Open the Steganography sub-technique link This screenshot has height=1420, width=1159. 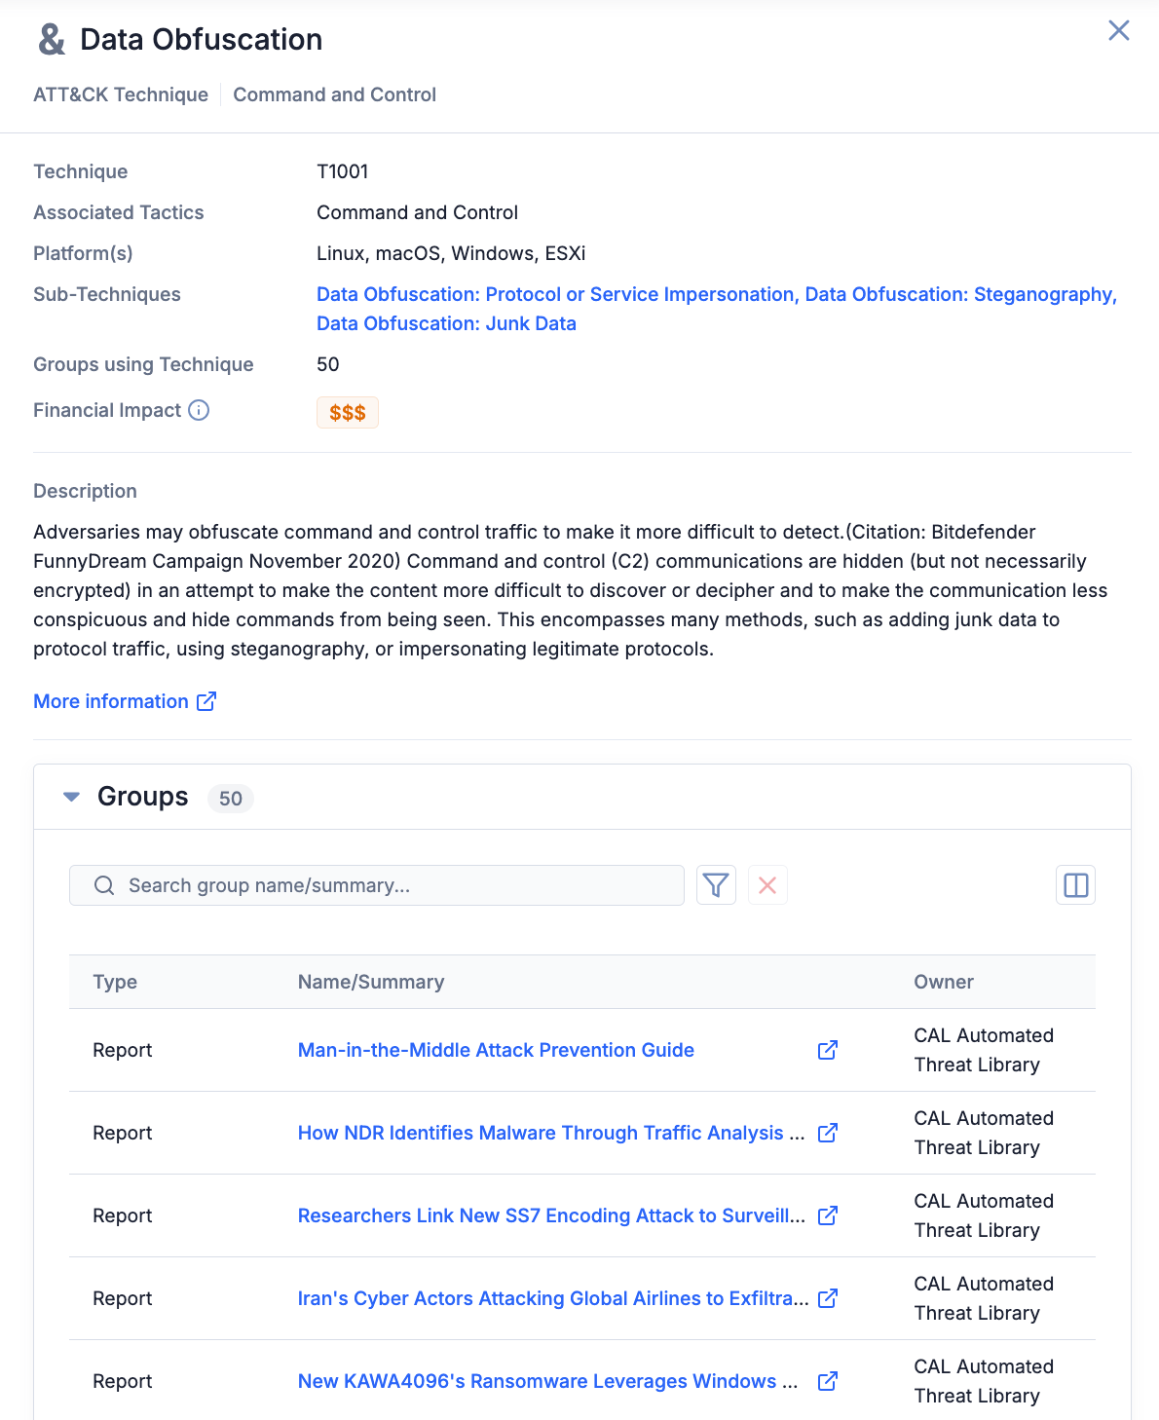point(959,294)
